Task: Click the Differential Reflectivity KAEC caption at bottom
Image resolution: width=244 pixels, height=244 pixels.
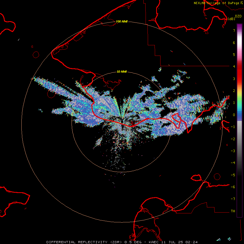Action: 122,242
